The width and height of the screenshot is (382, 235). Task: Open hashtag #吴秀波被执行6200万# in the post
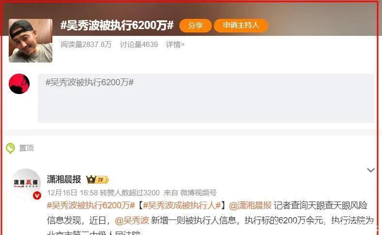click(x=91, y=205)
